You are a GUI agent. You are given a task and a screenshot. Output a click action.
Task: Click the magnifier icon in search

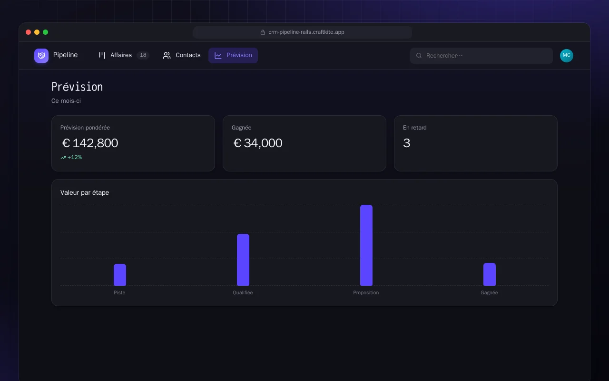[419, 56]
